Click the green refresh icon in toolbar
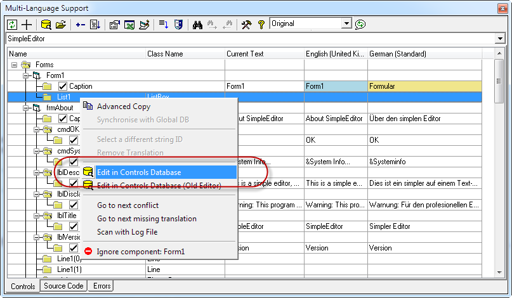The height and width of the screenshot is (298, 512). [x=12, y=24]
